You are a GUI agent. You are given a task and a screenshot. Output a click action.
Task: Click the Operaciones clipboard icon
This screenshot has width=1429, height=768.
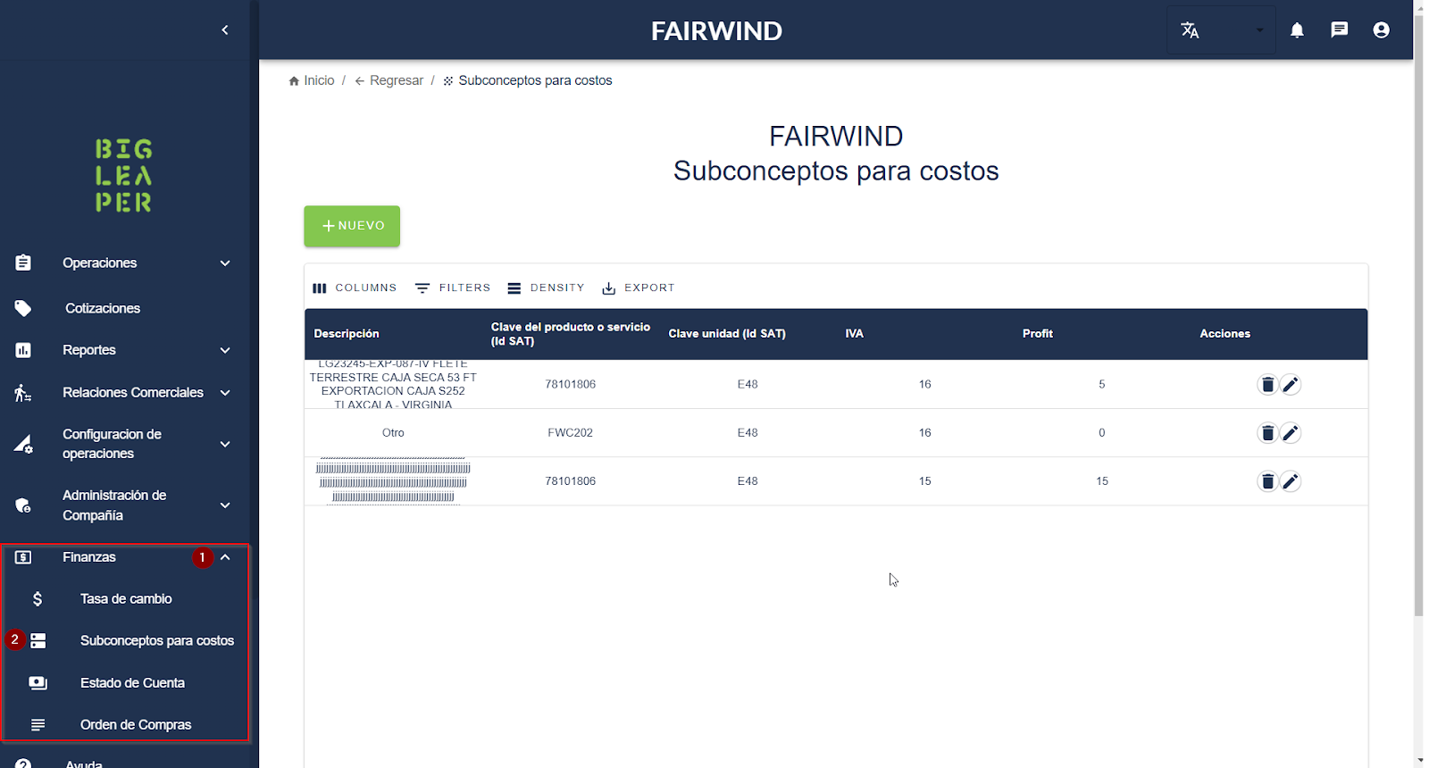point(23,263)
